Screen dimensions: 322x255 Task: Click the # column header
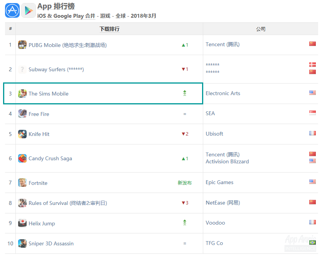pos(10,29)
